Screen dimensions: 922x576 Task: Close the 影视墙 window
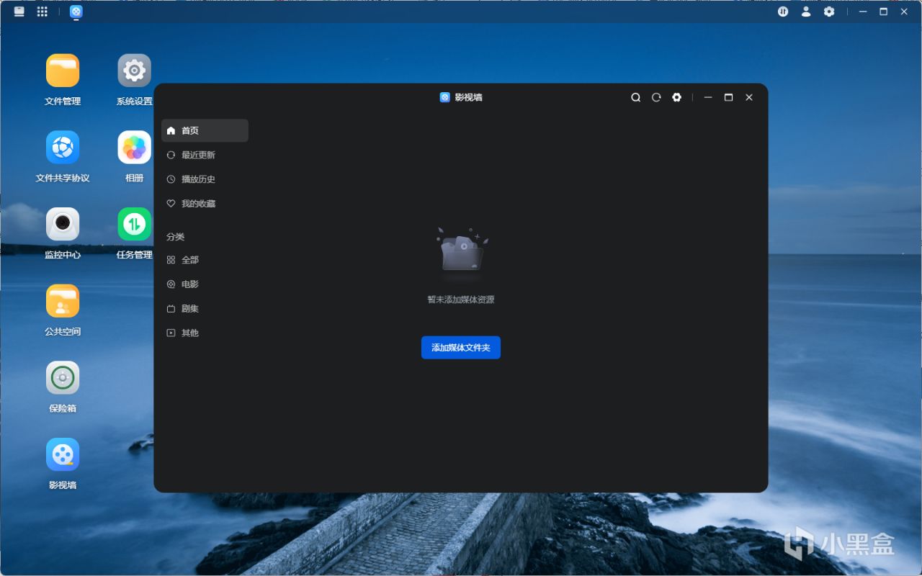tap(749, 97)
